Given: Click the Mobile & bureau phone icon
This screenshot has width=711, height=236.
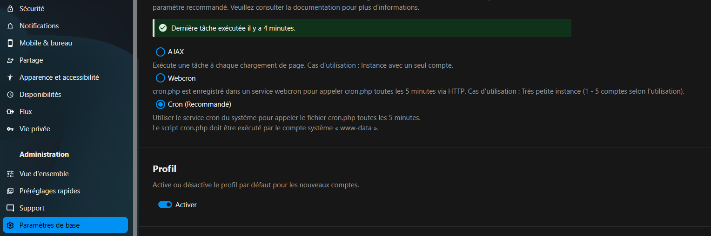Looking at the screenshot, I should click(10, 43).
